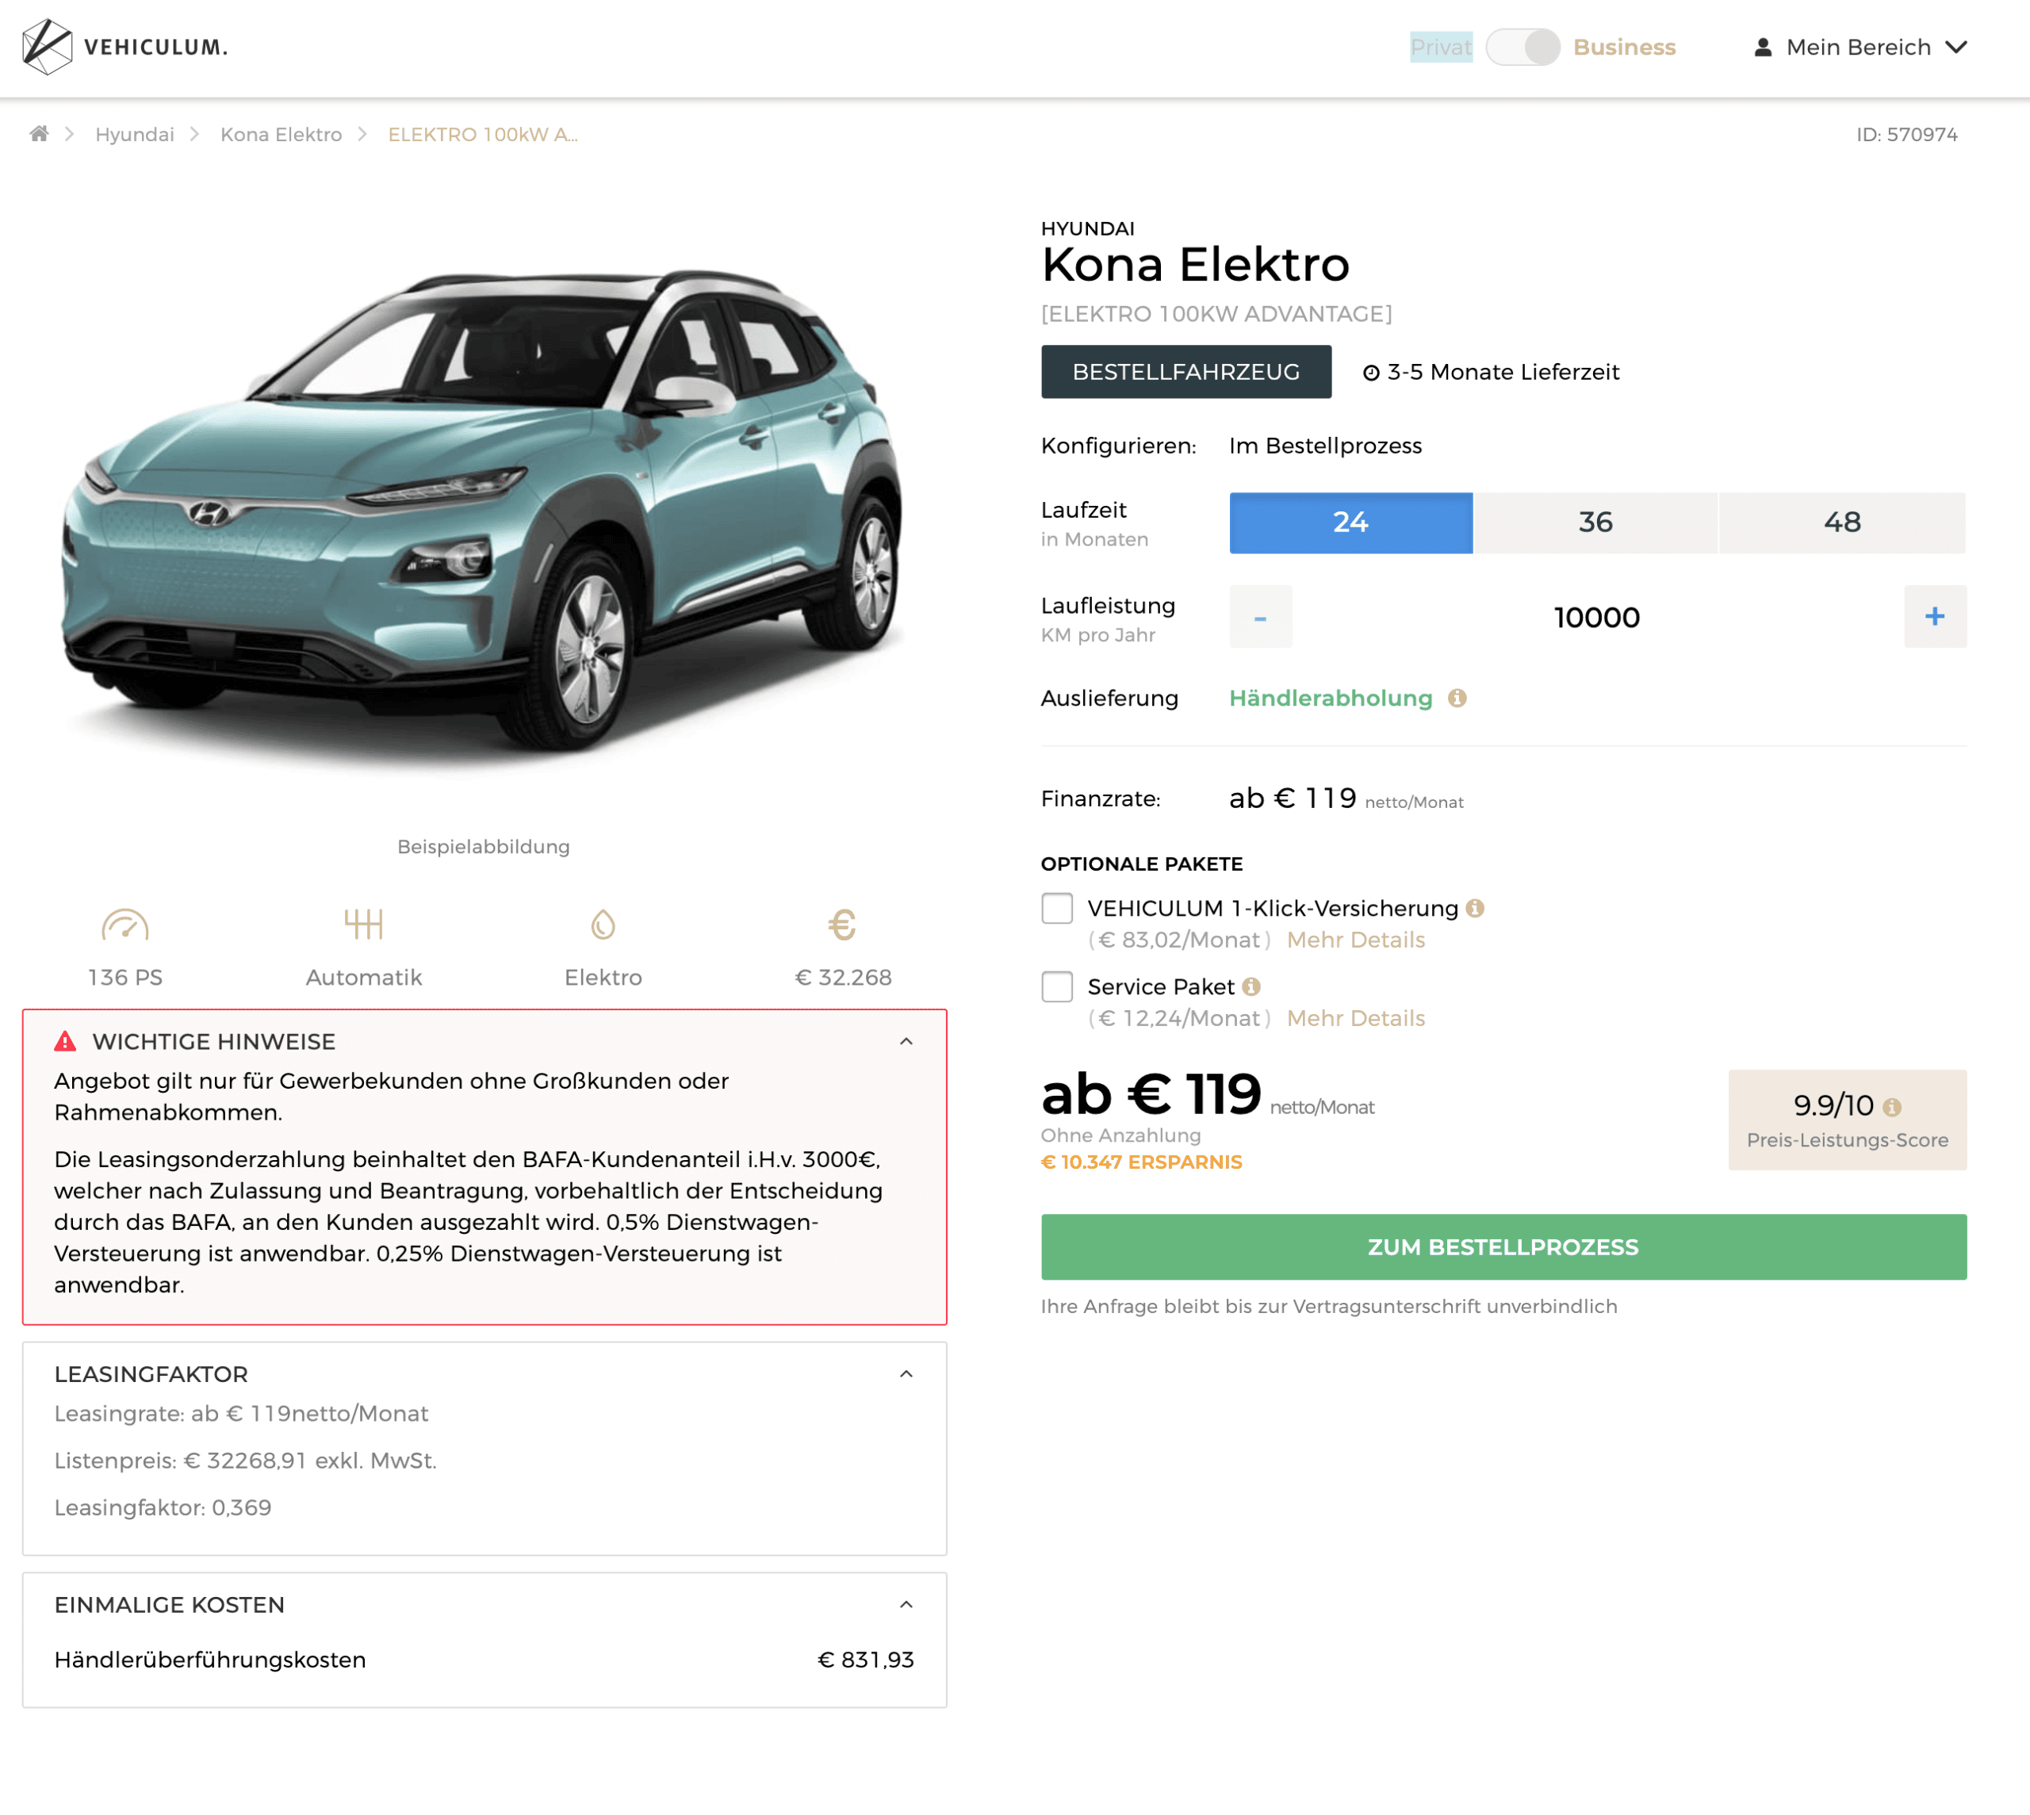Click Leasingfaktor: 0,369 text

pyautogui.click(x=163, y=1507)
